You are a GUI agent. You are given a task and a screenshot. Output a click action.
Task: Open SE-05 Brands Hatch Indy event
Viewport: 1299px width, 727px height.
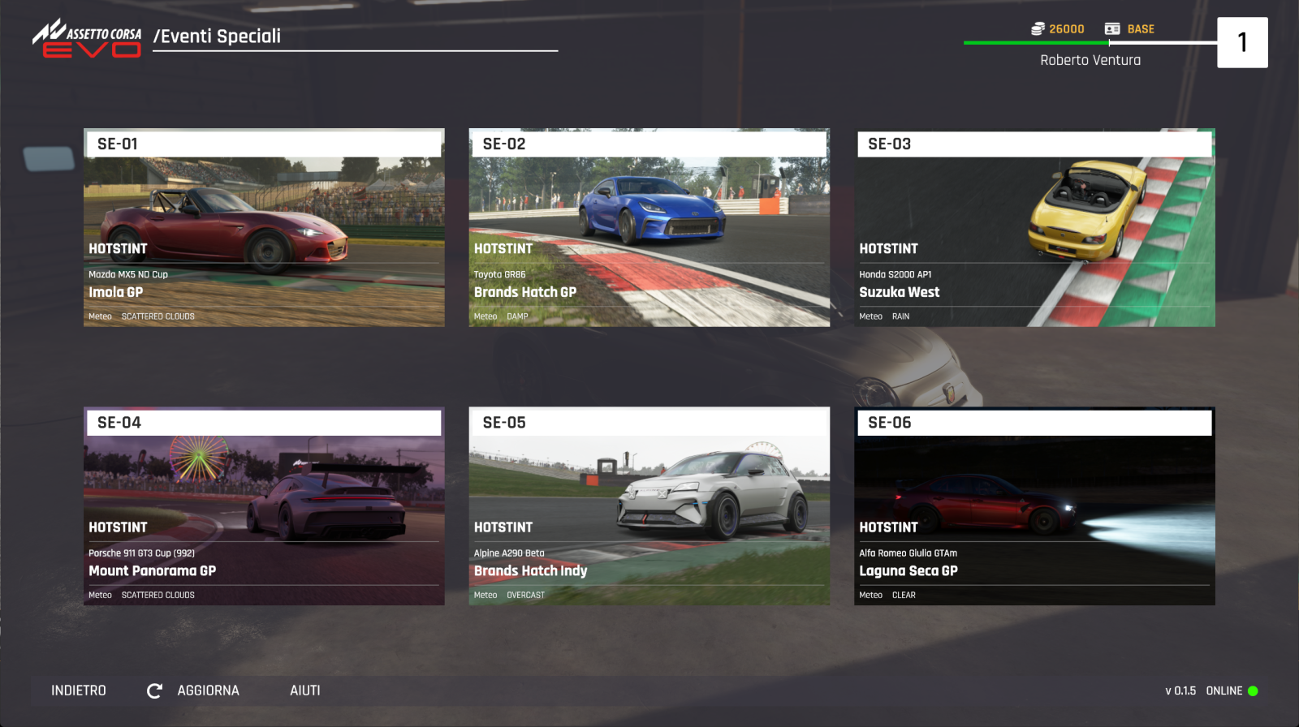[649, 506]
